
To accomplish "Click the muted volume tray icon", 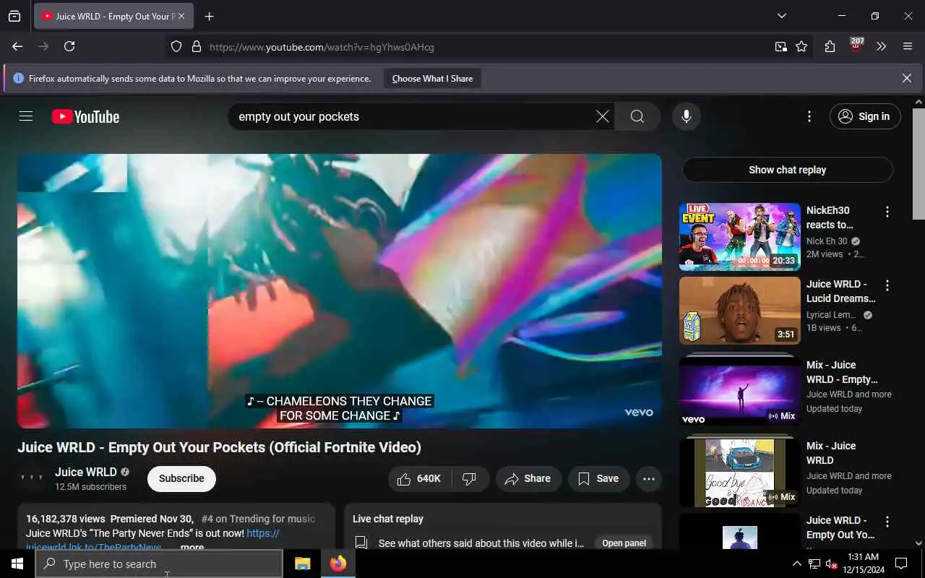I will coord(831,564).
